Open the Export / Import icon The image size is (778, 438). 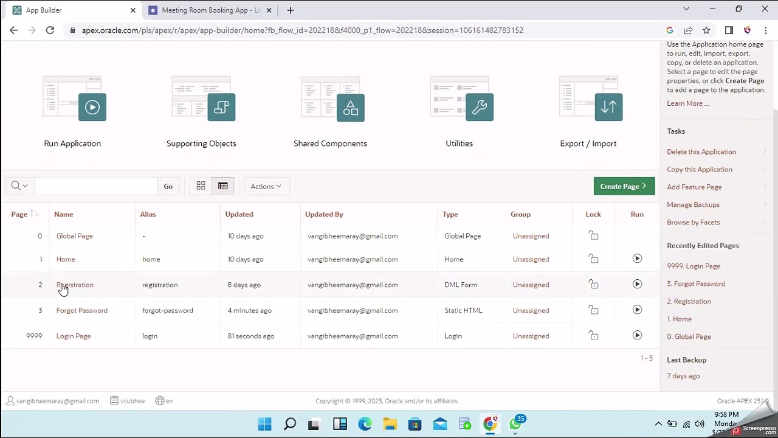(x=590, y=99)
